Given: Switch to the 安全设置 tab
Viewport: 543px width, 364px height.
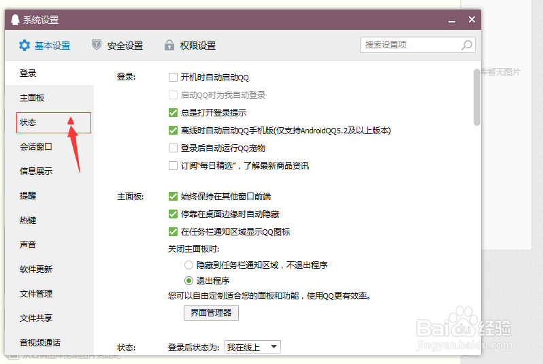Looking at the screenshot, I should (x=118, y=46).
